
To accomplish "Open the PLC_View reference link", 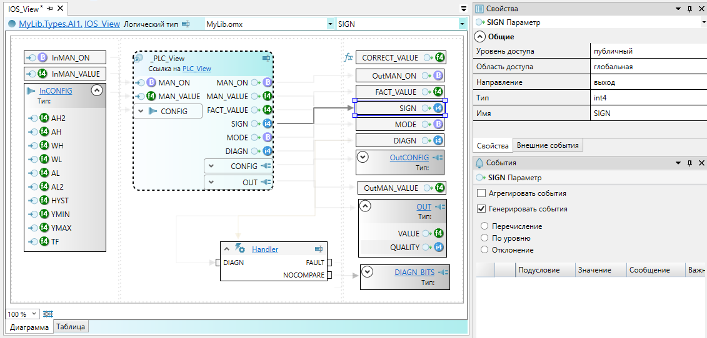I will [x=196, y=69].
